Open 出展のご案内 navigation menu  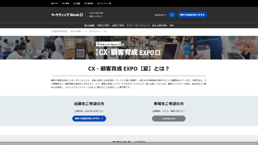(x=118, y=25)
